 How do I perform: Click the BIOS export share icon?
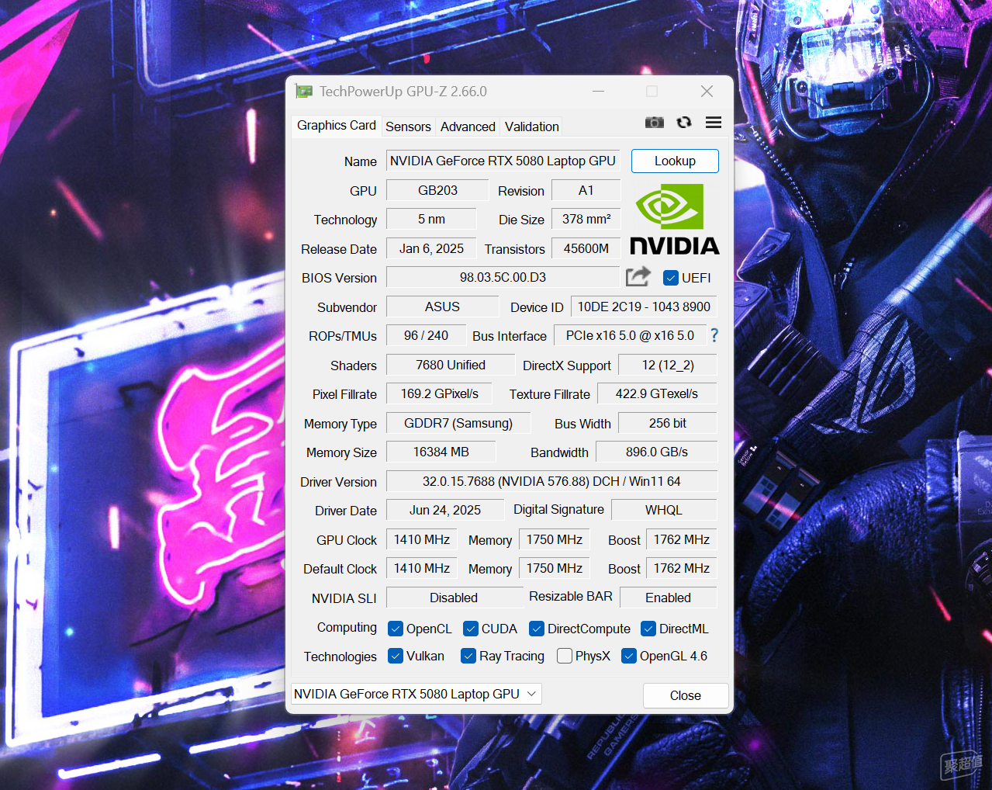pos(638,276)
